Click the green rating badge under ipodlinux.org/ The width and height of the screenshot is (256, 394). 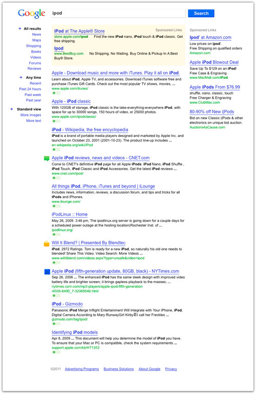[56, 235]
